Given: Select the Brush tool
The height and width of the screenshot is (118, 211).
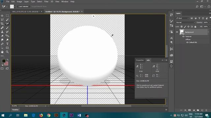Looking at the screenshot, I should [7, 28].
